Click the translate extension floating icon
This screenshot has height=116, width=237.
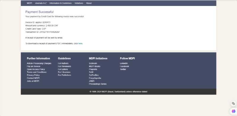tap(233, 104)
